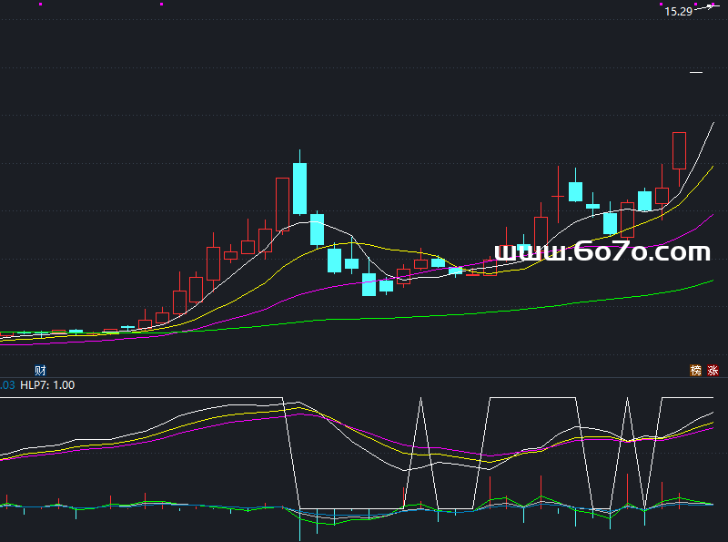
Task: Open the 榜 ranking icon
Action: (696, 371)
